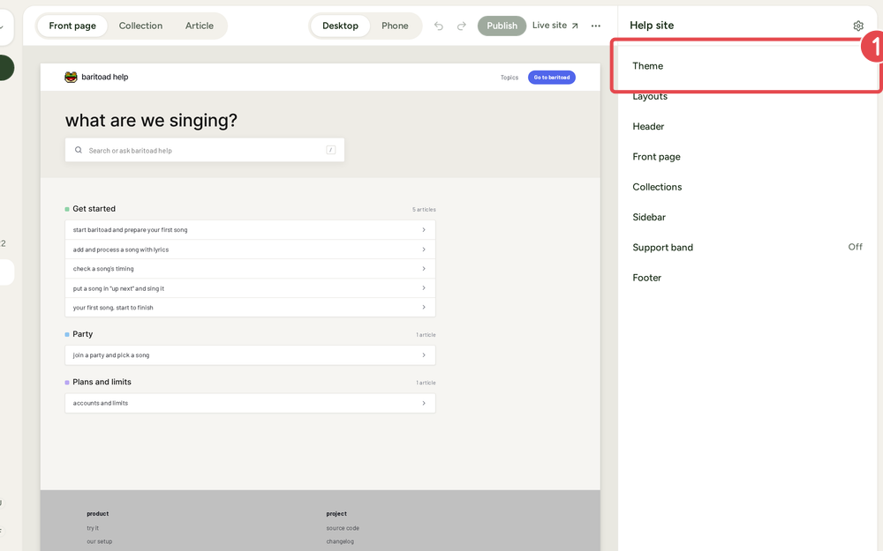Open the Theme settings section

[747, 66]
